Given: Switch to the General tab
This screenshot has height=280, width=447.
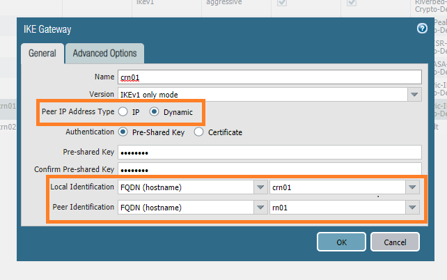Looking at the screenshot, I should point(42,53).
